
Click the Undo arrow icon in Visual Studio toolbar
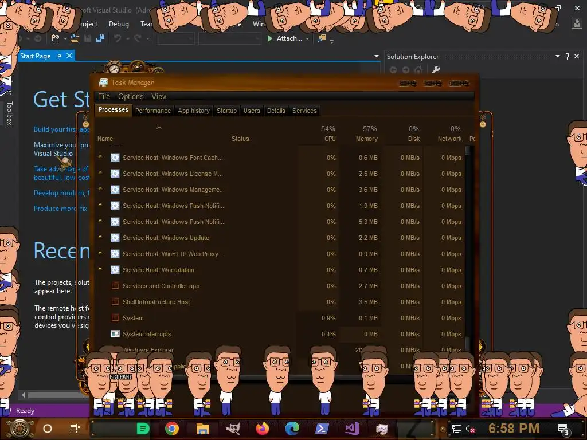[x=118, y=38]
